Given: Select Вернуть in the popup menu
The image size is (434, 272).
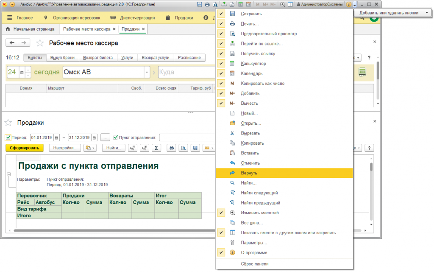Looking at the screenshot, I should [249, 173].
